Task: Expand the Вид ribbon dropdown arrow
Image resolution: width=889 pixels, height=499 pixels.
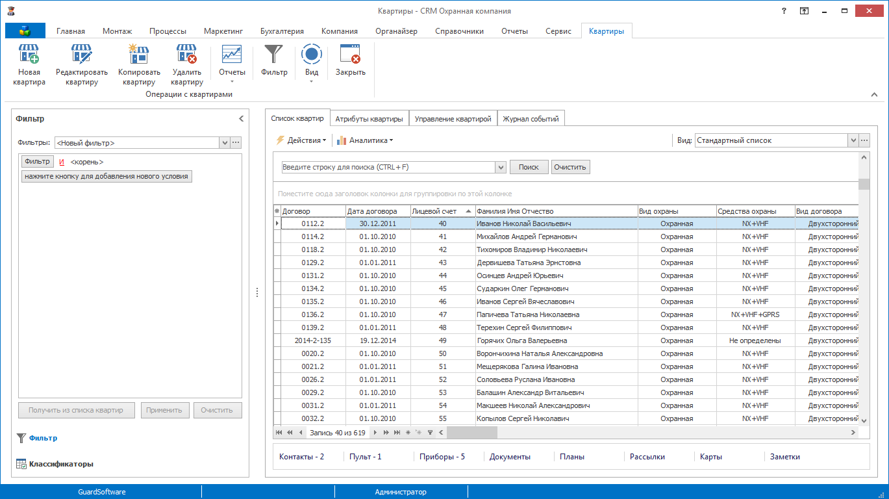Action: point(312,81)
